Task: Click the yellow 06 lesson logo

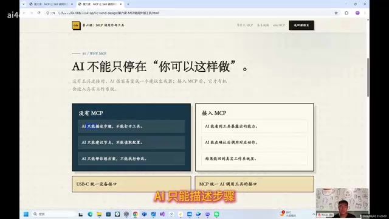Action: pyautogui.click(x=76, y=26)
